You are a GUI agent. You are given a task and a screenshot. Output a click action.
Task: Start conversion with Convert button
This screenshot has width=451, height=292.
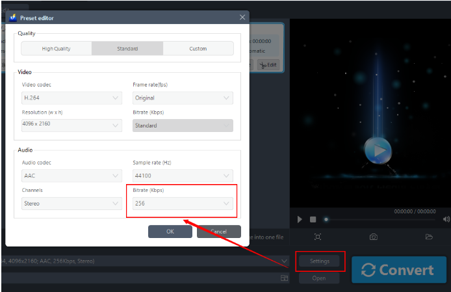(399, 270)
